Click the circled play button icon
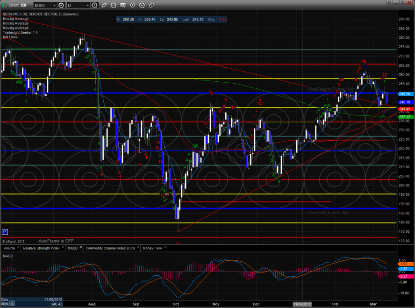 [134, 5]
